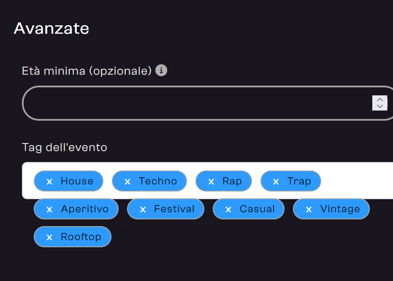The width and height of the screenshot is (393, 281).
Task: Select the Rooftop tag label
Action: click(x=81, y=237)
